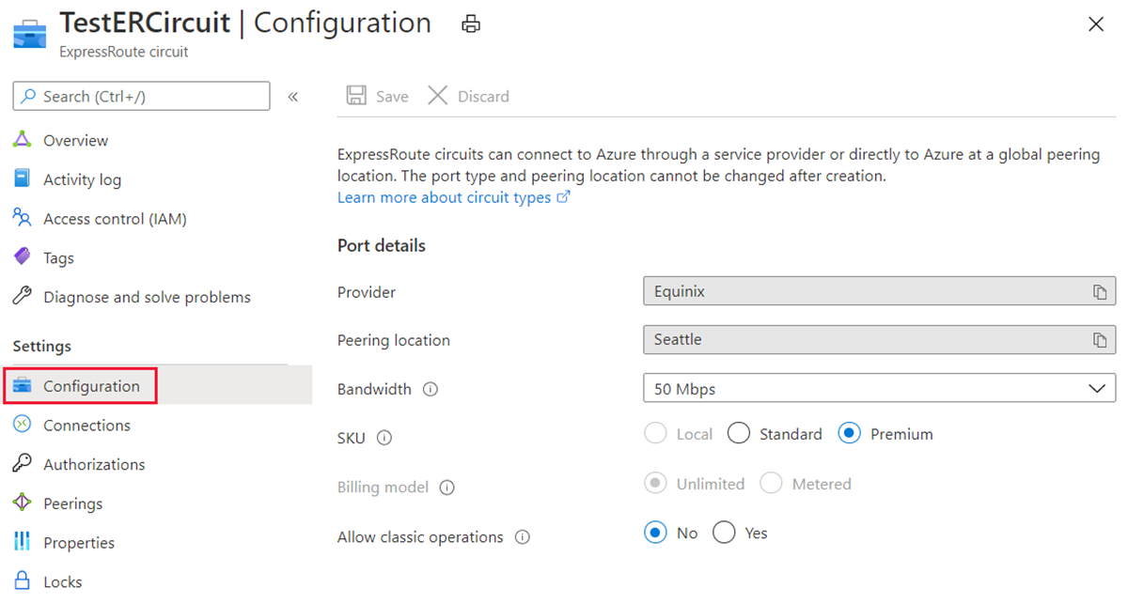The width and height of the screenshot is (1128, 604).
Task: Choose Yes for Allow classic operations
Action: (724, 534)
